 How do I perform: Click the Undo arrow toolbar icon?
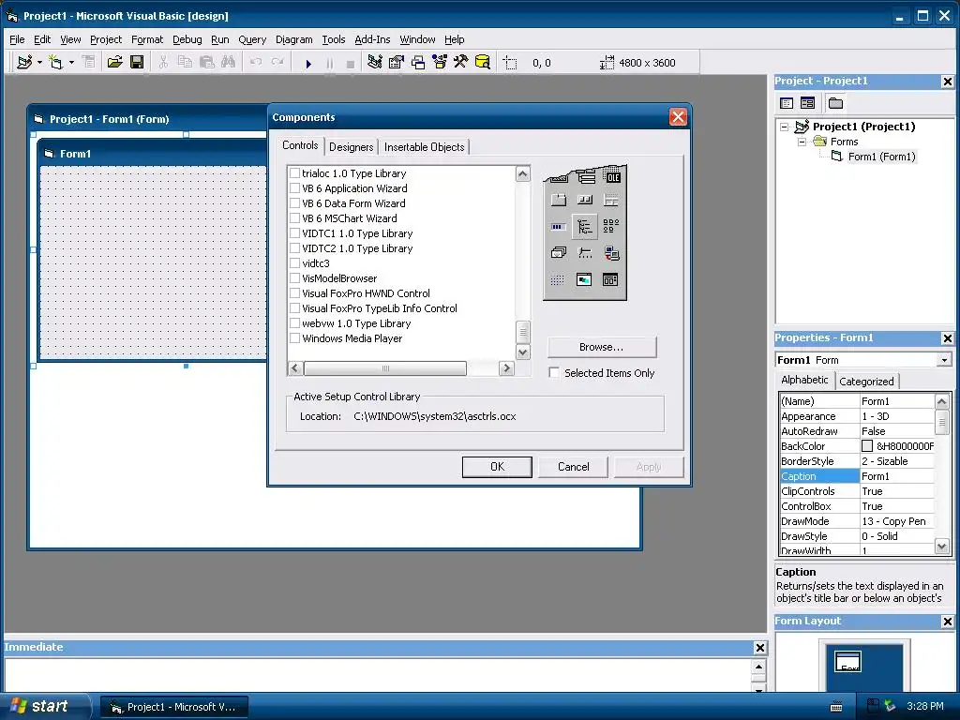point(256,63)
